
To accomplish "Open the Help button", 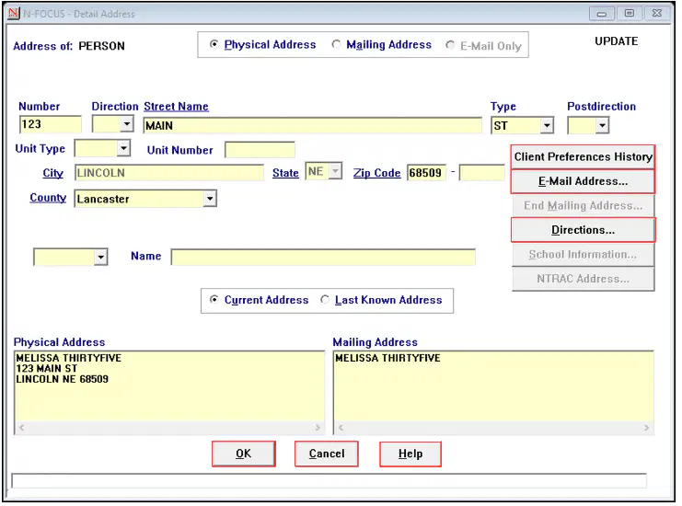I will [410, 454].
